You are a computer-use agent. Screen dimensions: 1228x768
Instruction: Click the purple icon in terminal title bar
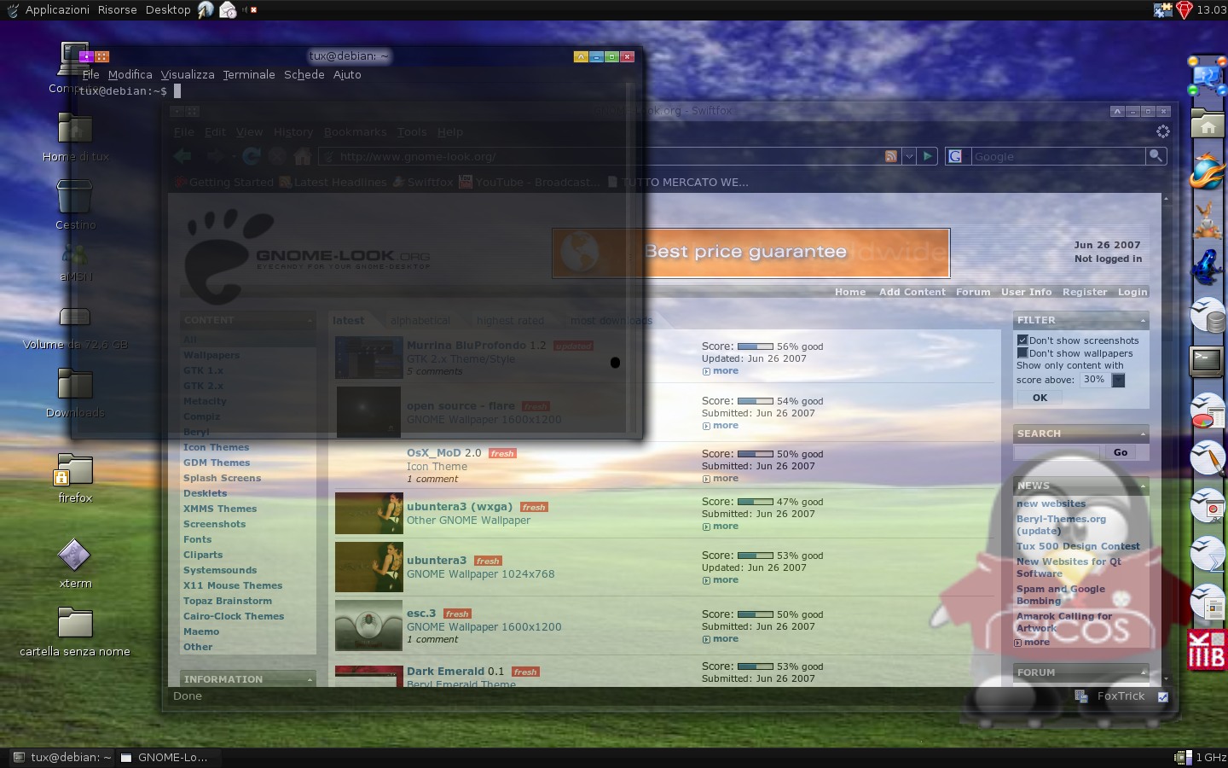[86, 56]
